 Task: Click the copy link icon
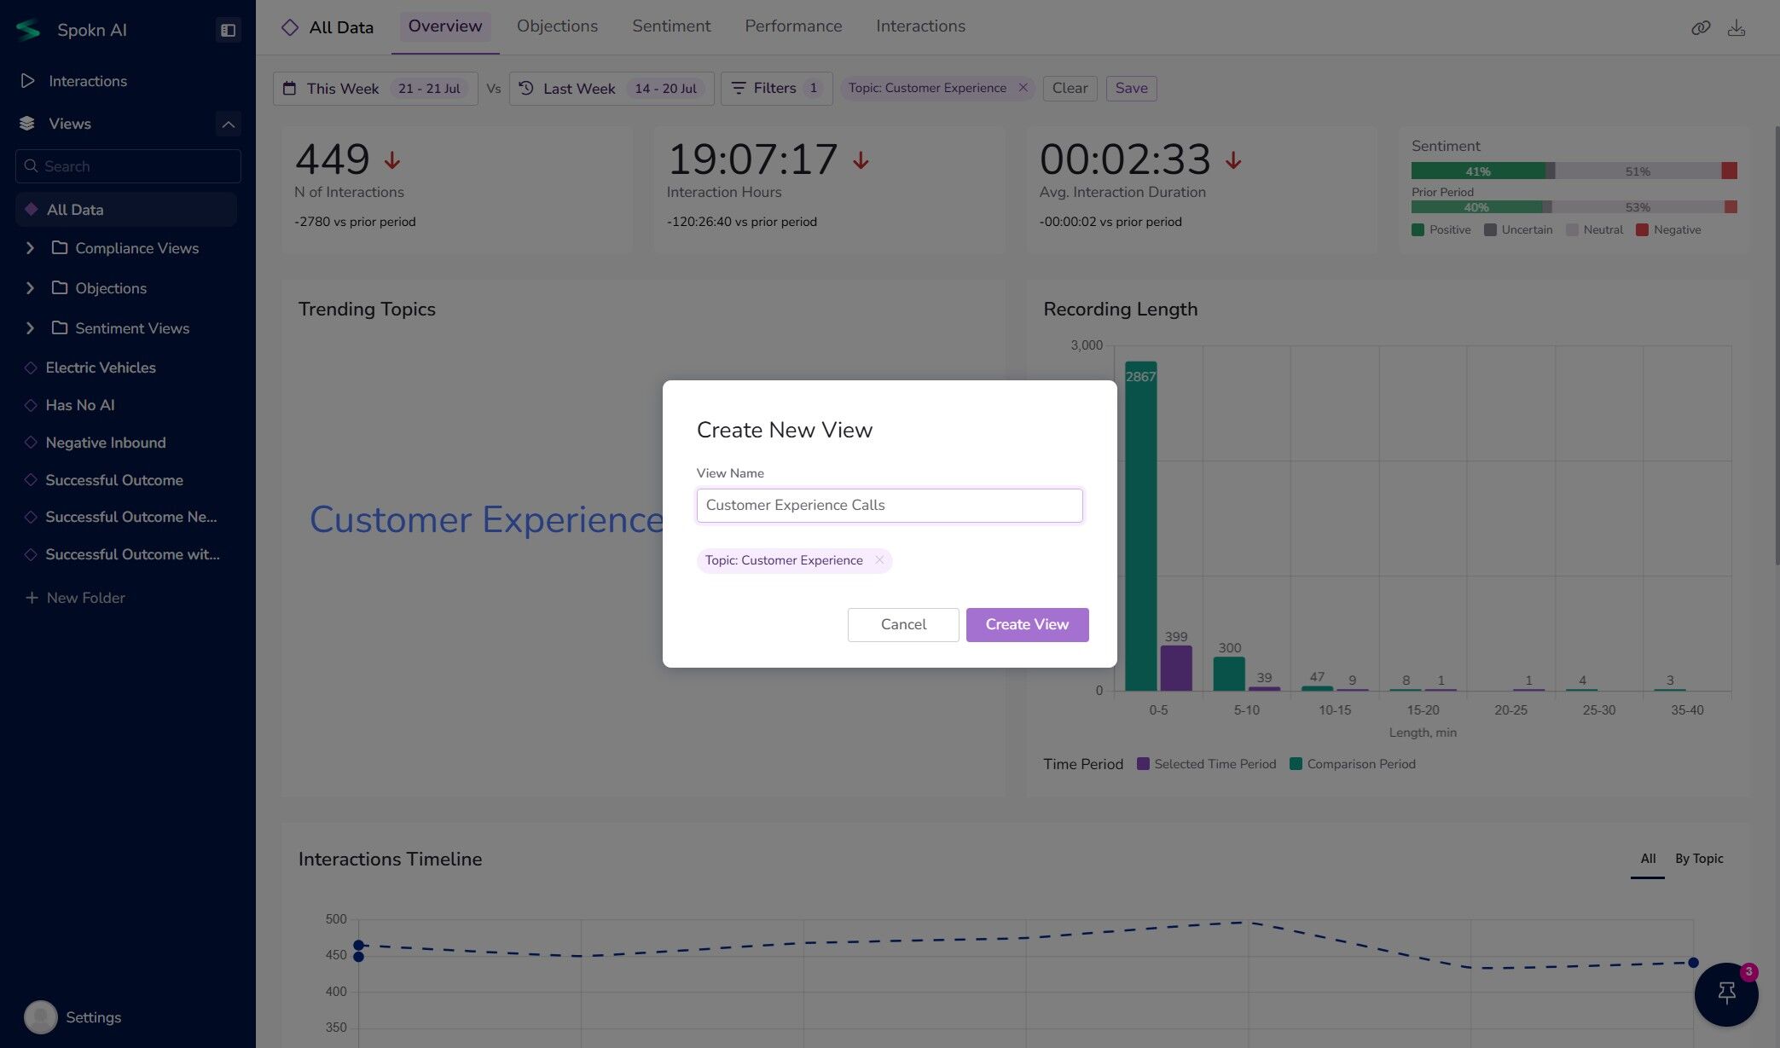1701,28
